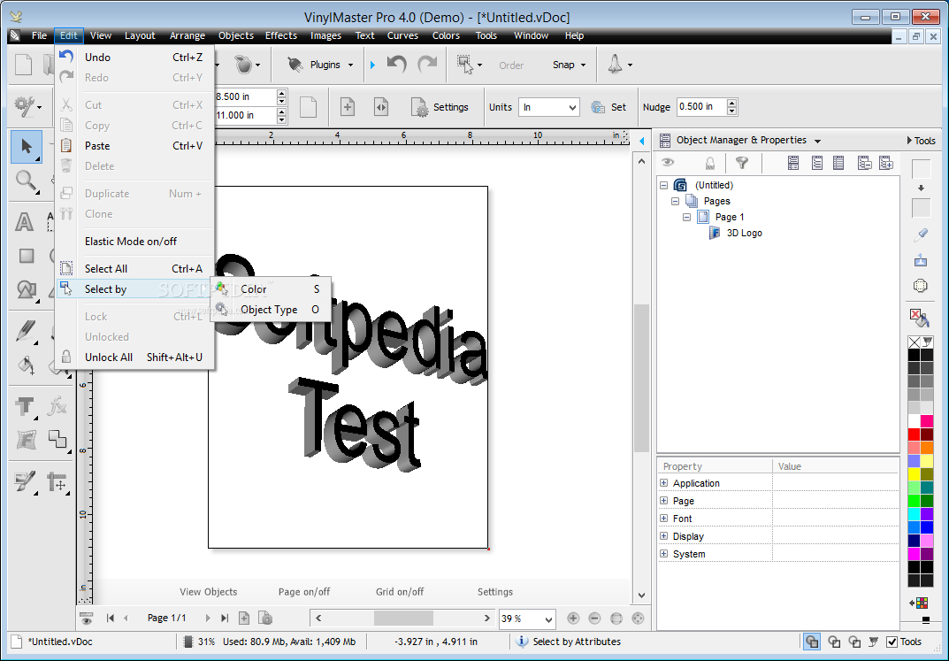Expand the Application property row
Screen dimensions: 949x661
tap(664, 483)
